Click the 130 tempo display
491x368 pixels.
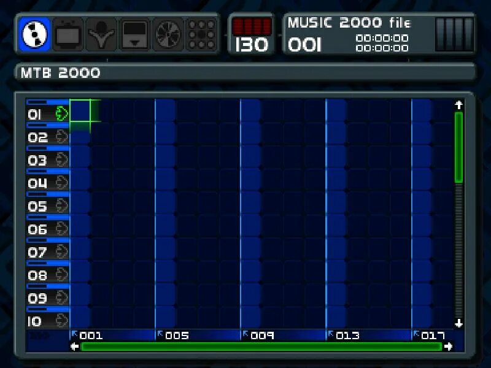pyautogui.click(x=252, y=45)
